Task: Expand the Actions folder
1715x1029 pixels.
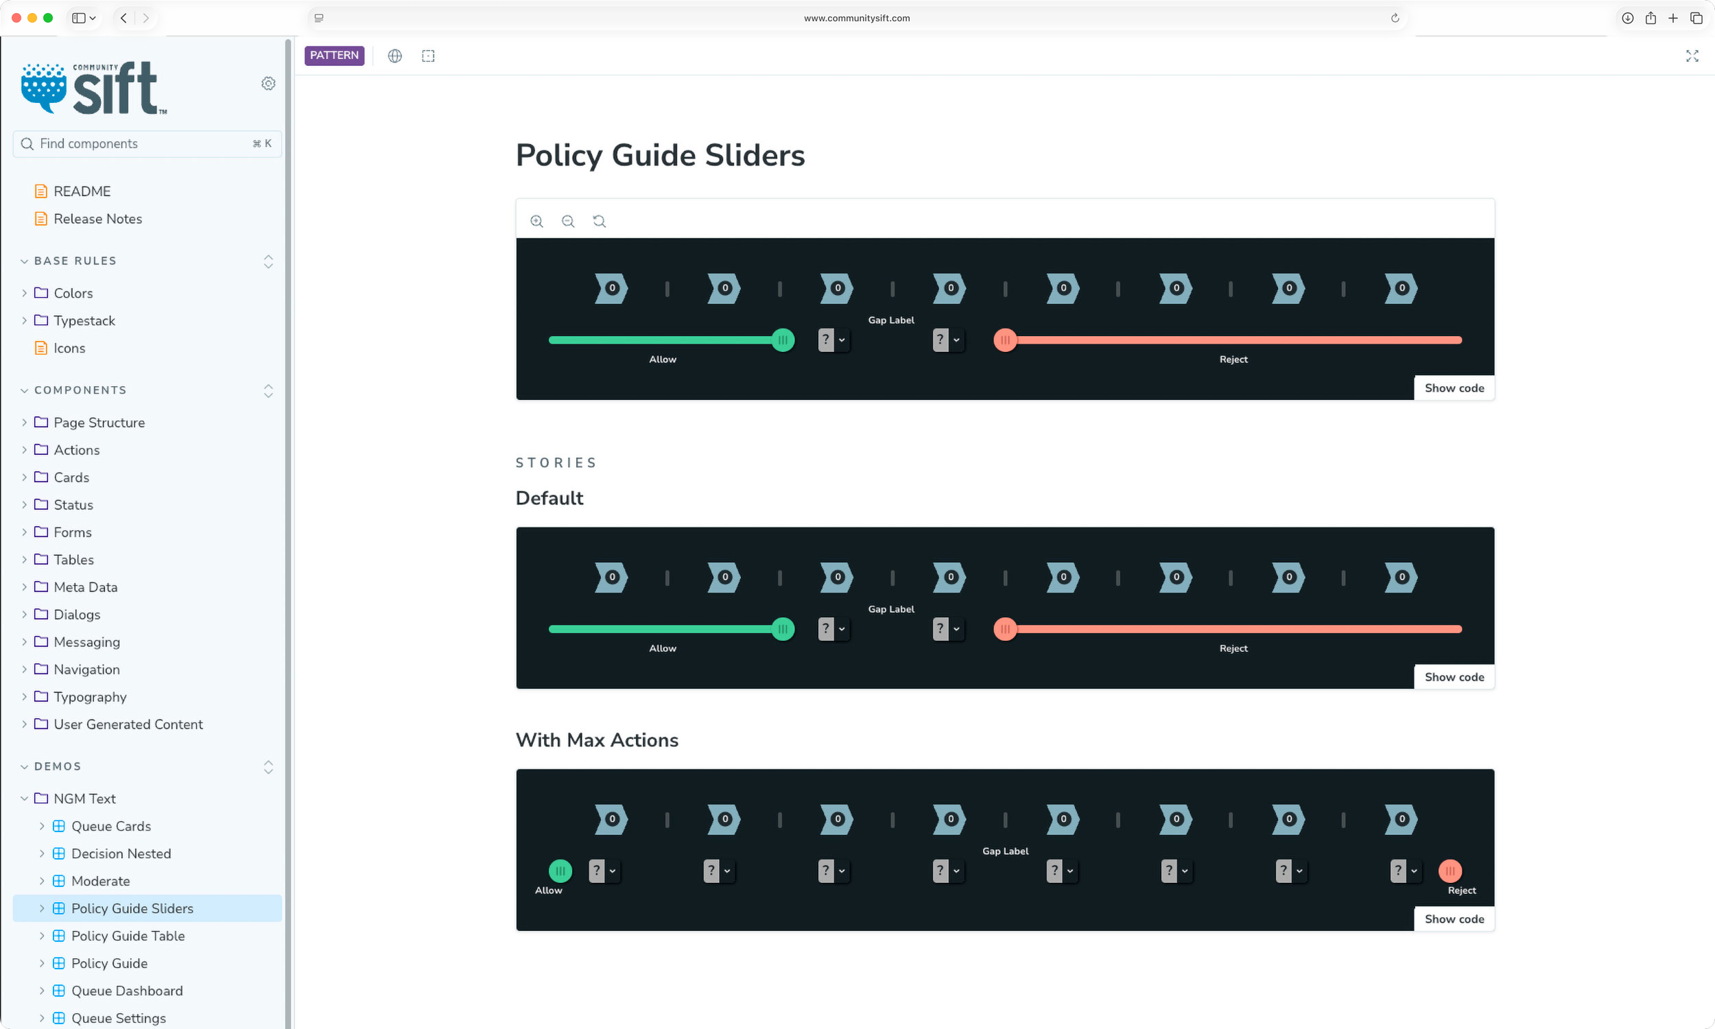Action: point(76,450)
